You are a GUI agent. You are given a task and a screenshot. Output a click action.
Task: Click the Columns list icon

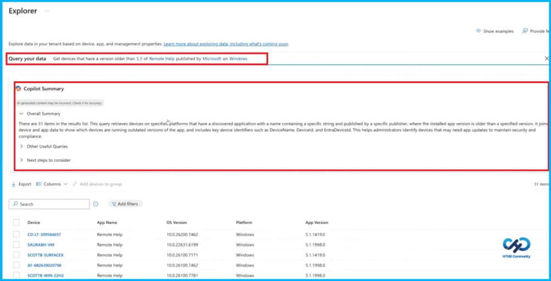pos(39,184)
